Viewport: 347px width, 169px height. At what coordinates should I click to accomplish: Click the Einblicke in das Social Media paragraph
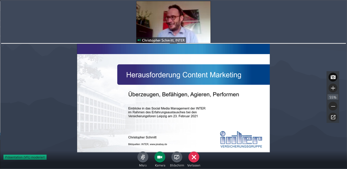point(167,112)
